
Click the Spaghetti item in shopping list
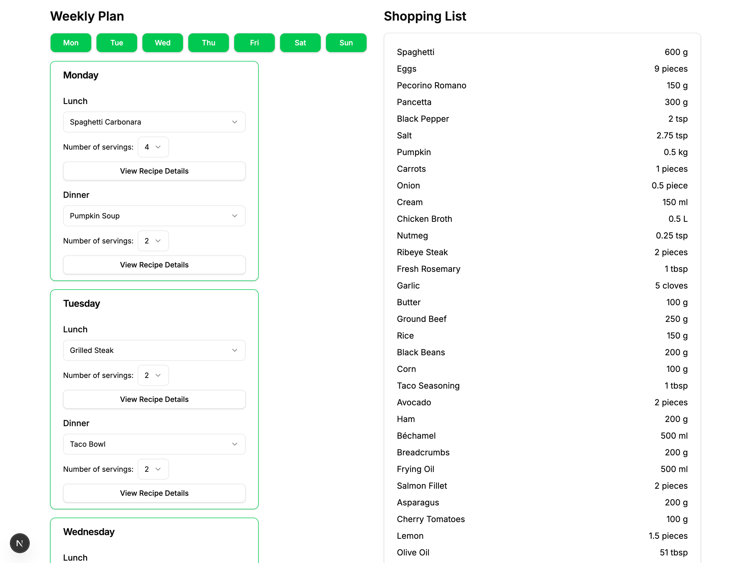tap(542, 52)
